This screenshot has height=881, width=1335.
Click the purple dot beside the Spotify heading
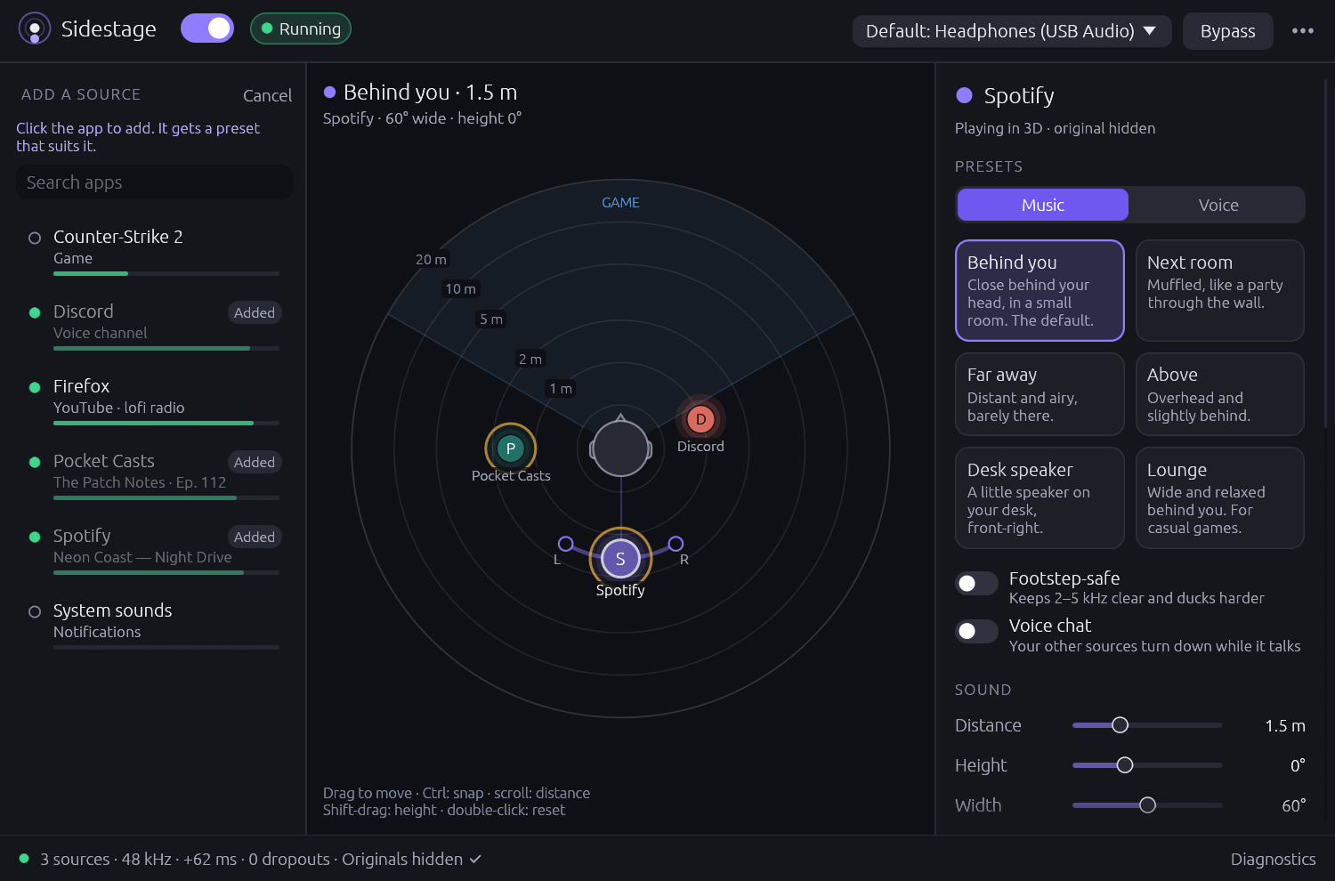click(964, 95)
